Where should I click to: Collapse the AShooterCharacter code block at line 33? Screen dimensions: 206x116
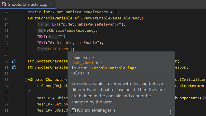pos(26,80)
